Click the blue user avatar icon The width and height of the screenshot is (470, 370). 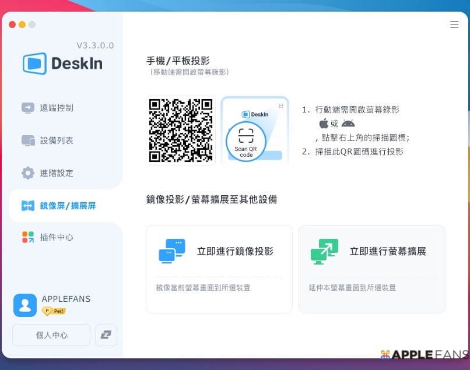[25, 305]
